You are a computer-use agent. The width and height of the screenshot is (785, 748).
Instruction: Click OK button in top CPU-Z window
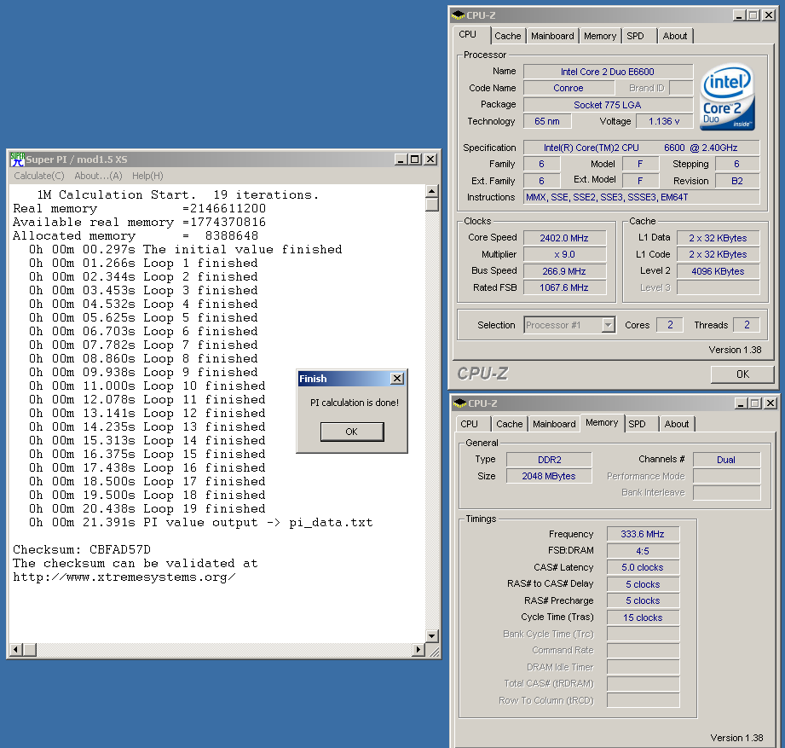[x=742, y=374]
